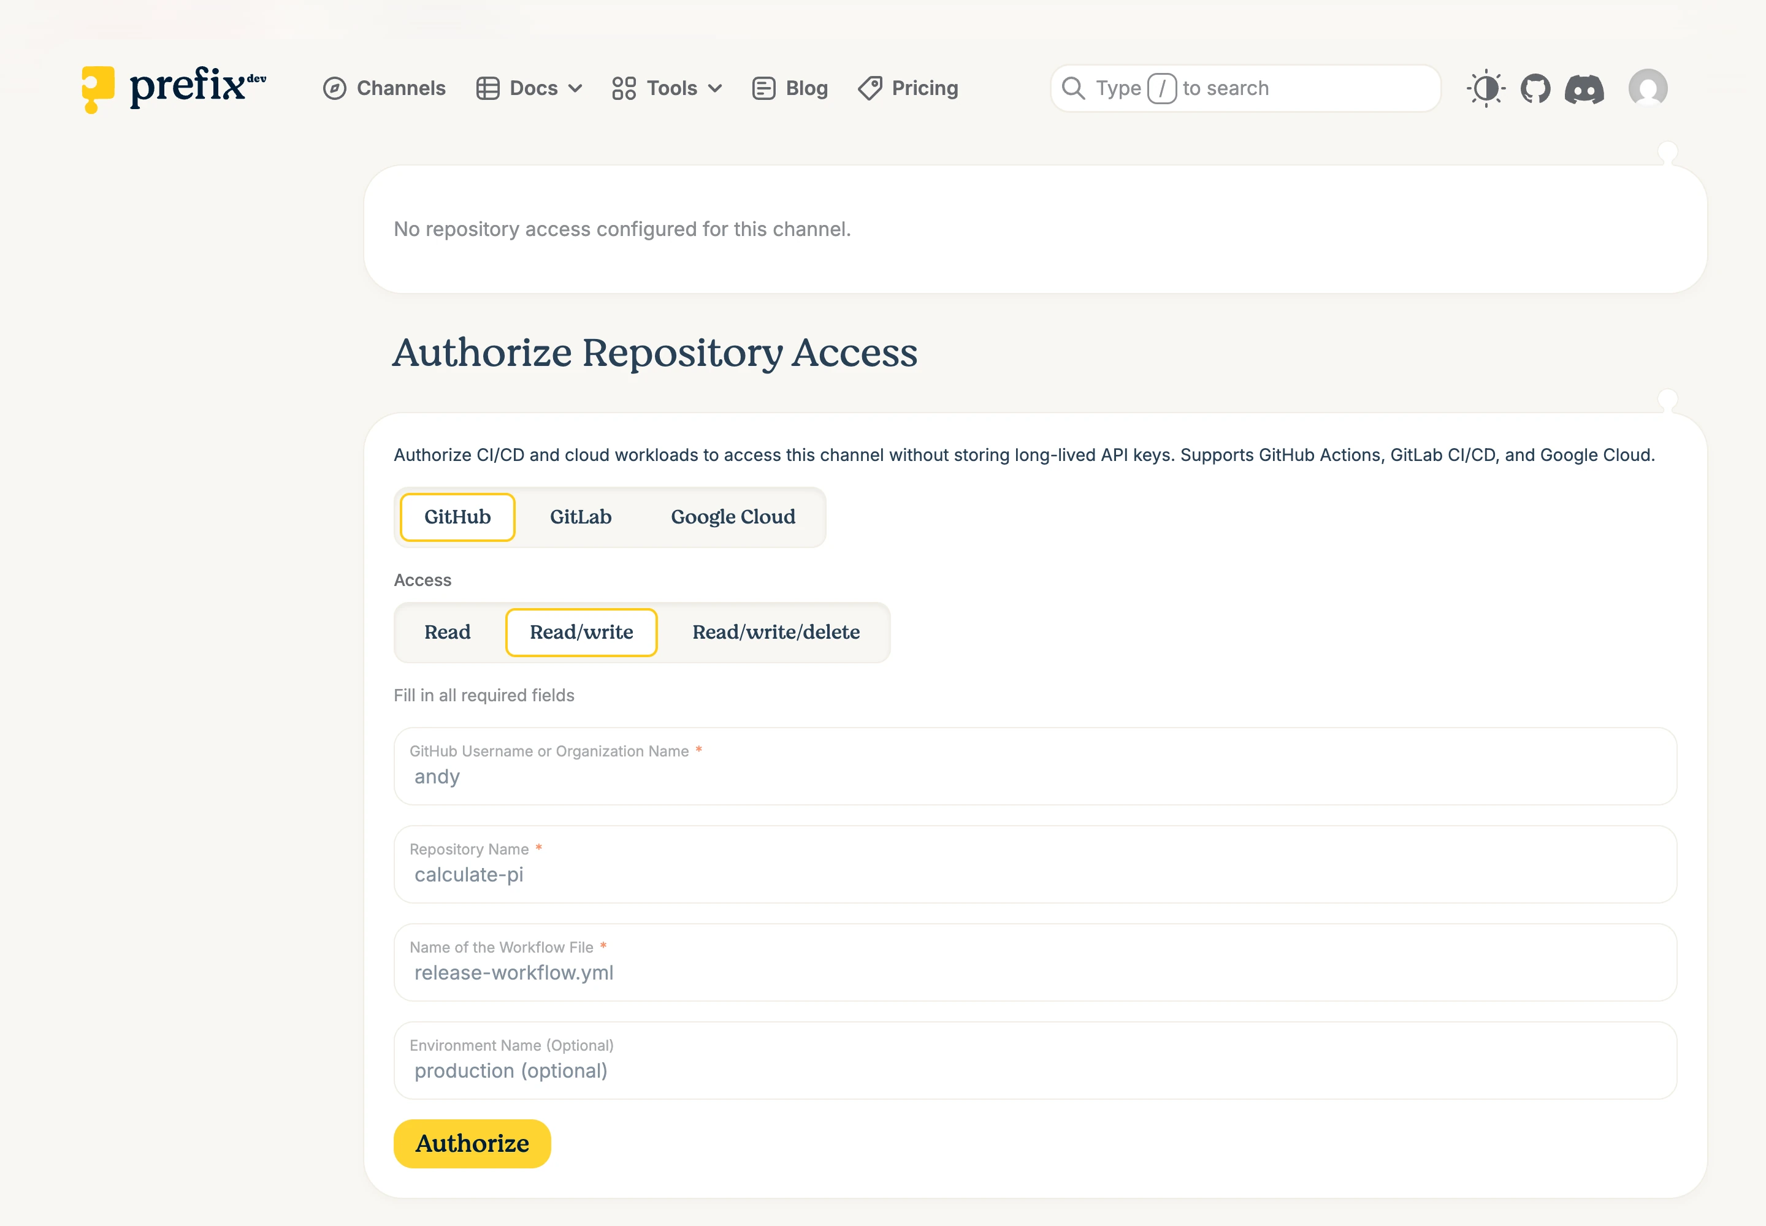Click 'No repository access configured' text
1766x1226 pixels.
tap(622, 229)
